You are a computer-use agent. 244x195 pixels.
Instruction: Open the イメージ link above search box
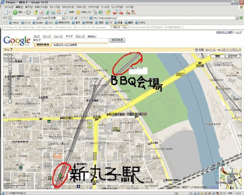click(47, 36)
